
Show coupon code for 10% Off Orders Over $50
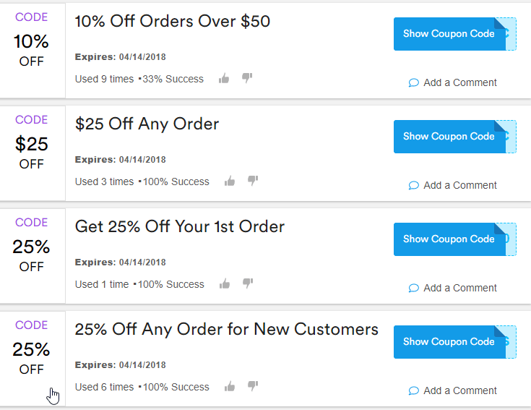(x=455, y=34)
